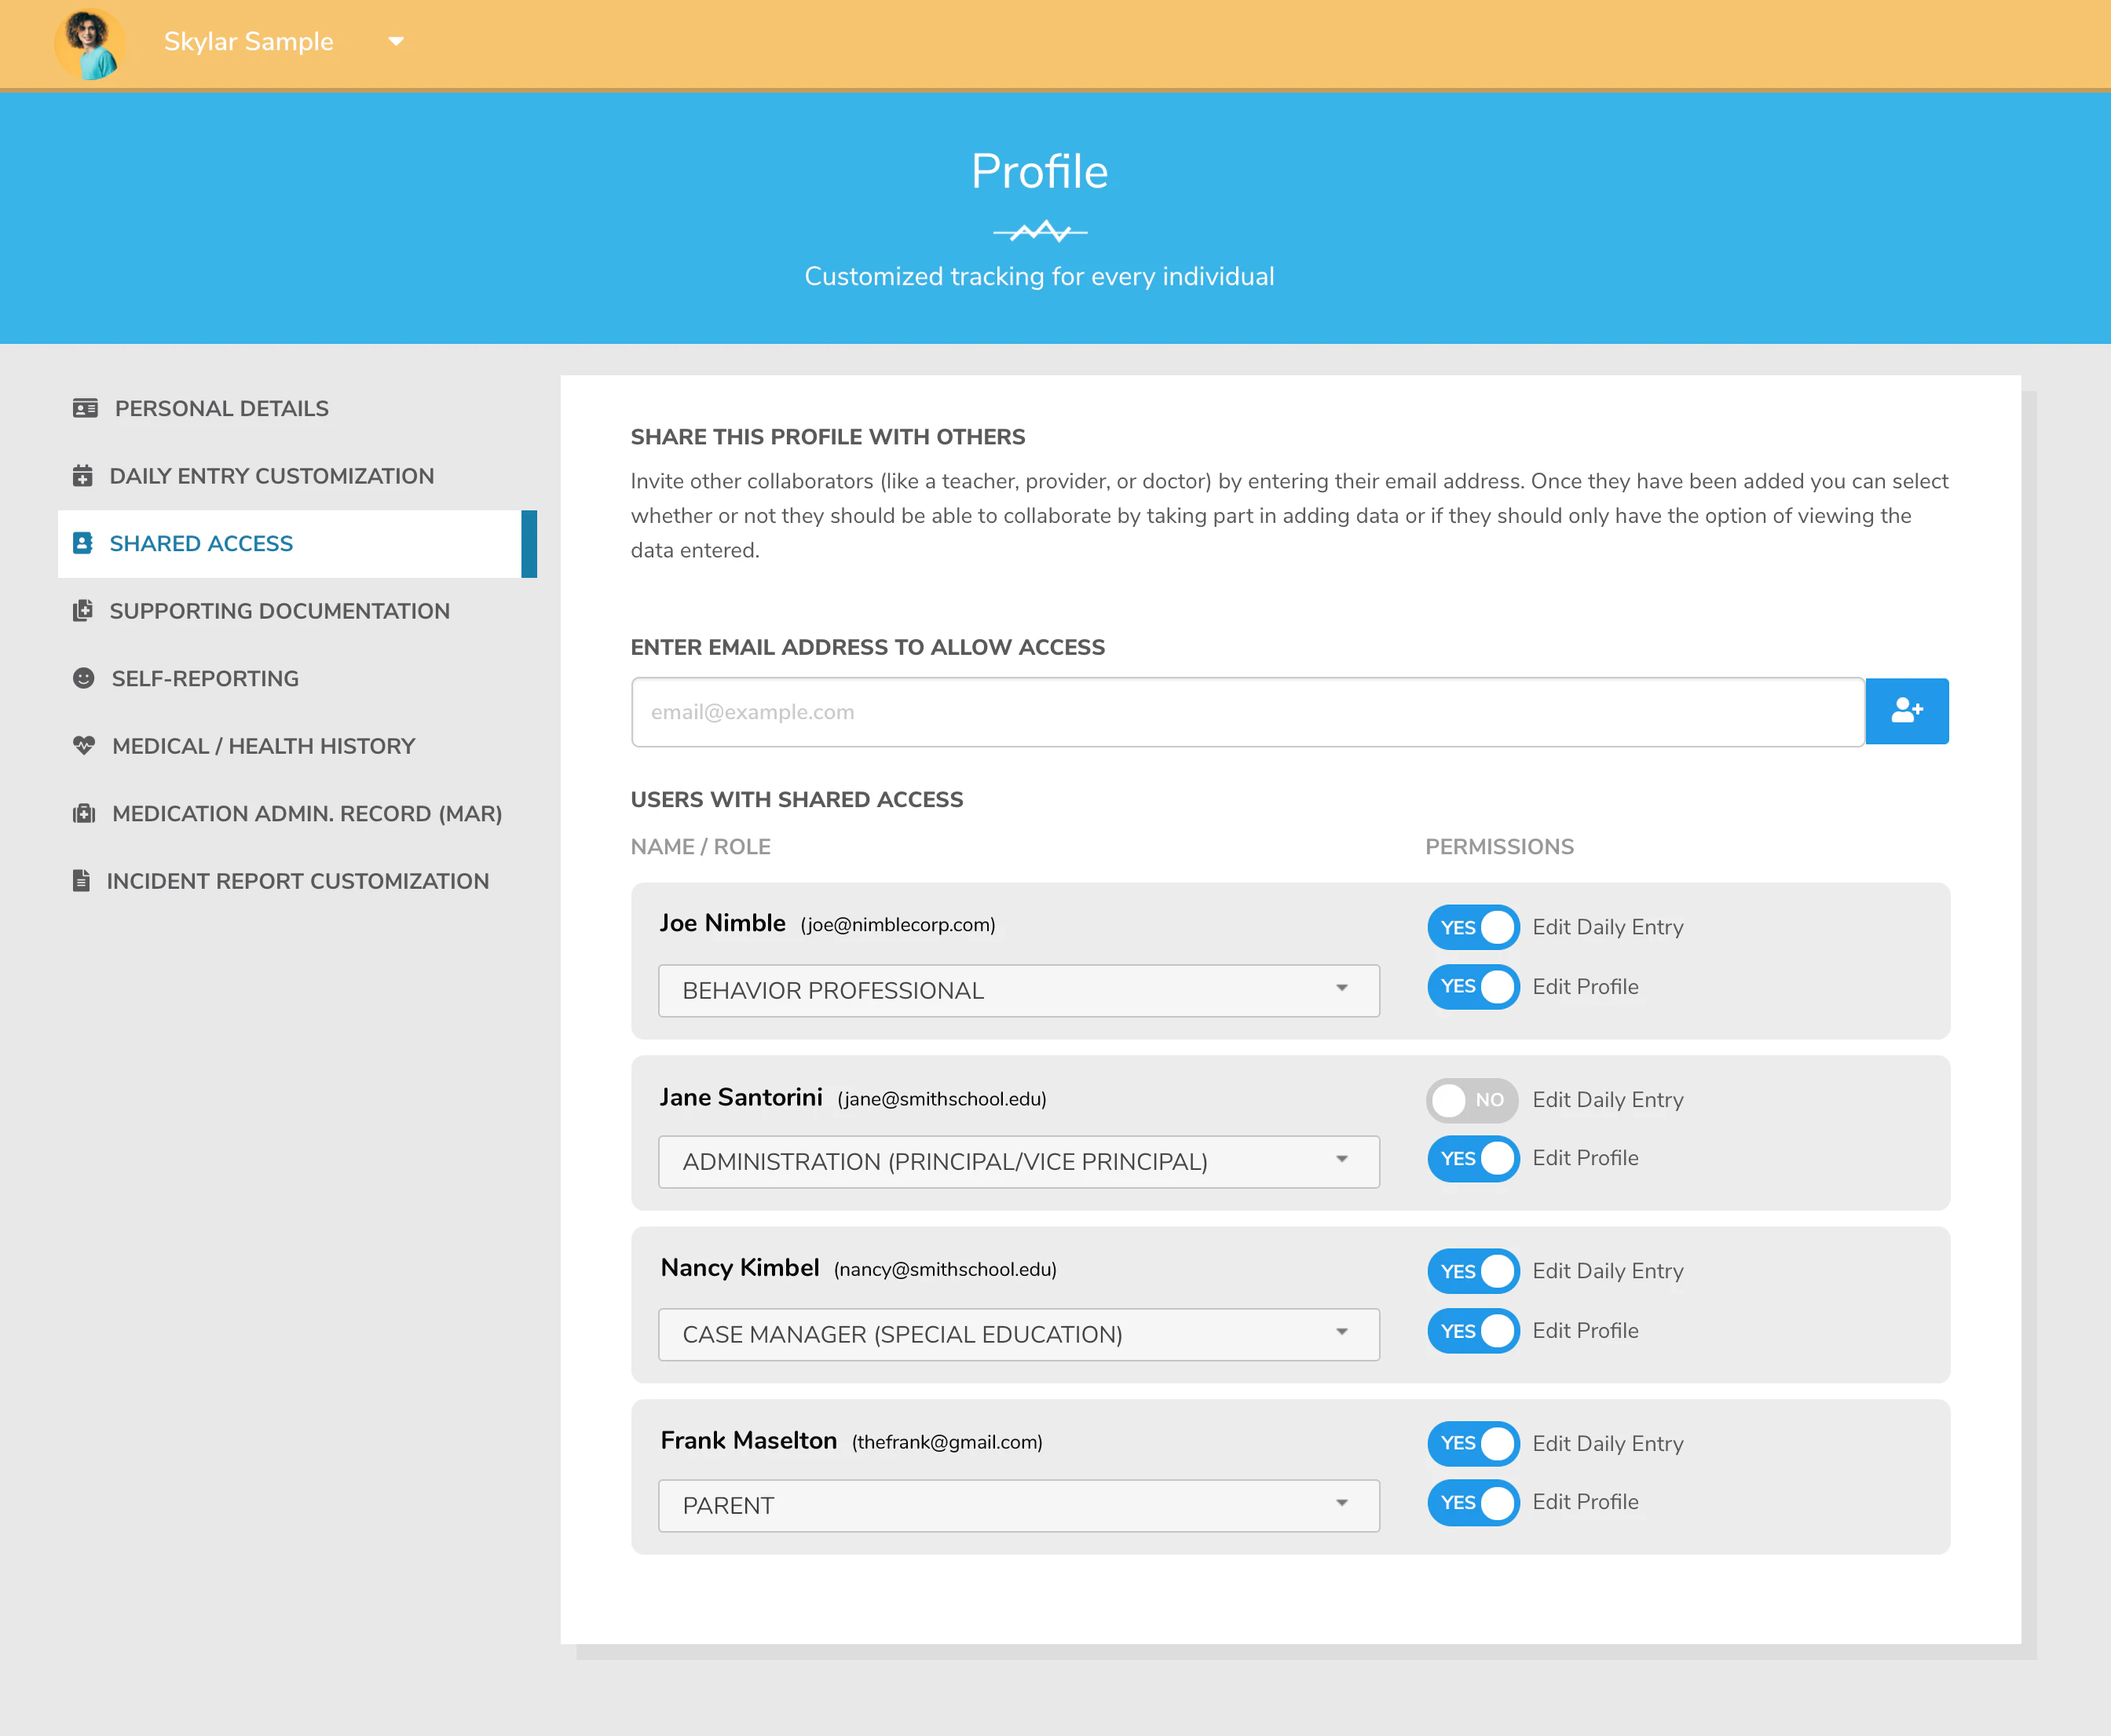The height and width of the screenshot is (1736, 2111).
Task: Click the Shared Access badge icon
Action: click(84, 543)
